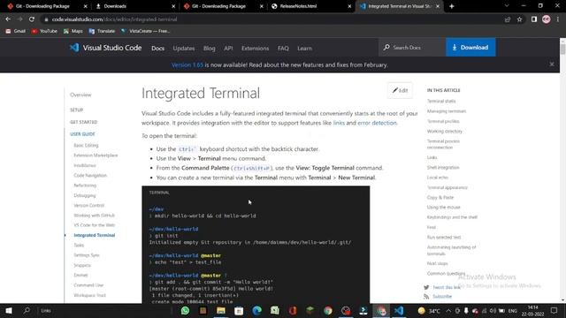Collapse the USER GUIDE sidebar section
566x318 pixels.
coord(82,133)
